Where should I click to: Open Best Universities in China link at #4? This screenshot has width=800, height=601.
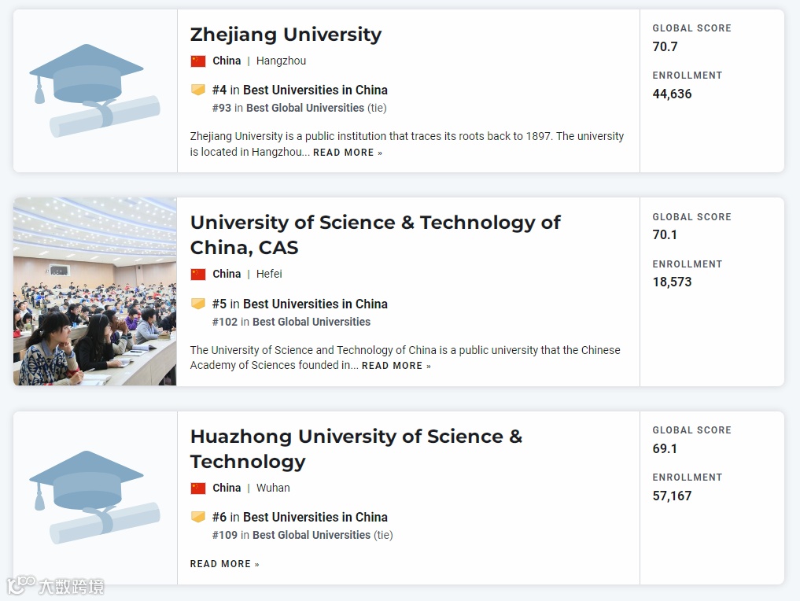click(x=315, y=90)
